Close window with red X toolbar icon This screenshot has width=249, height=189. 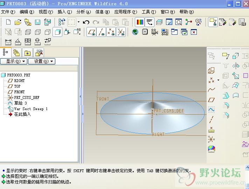coord(194,32)
